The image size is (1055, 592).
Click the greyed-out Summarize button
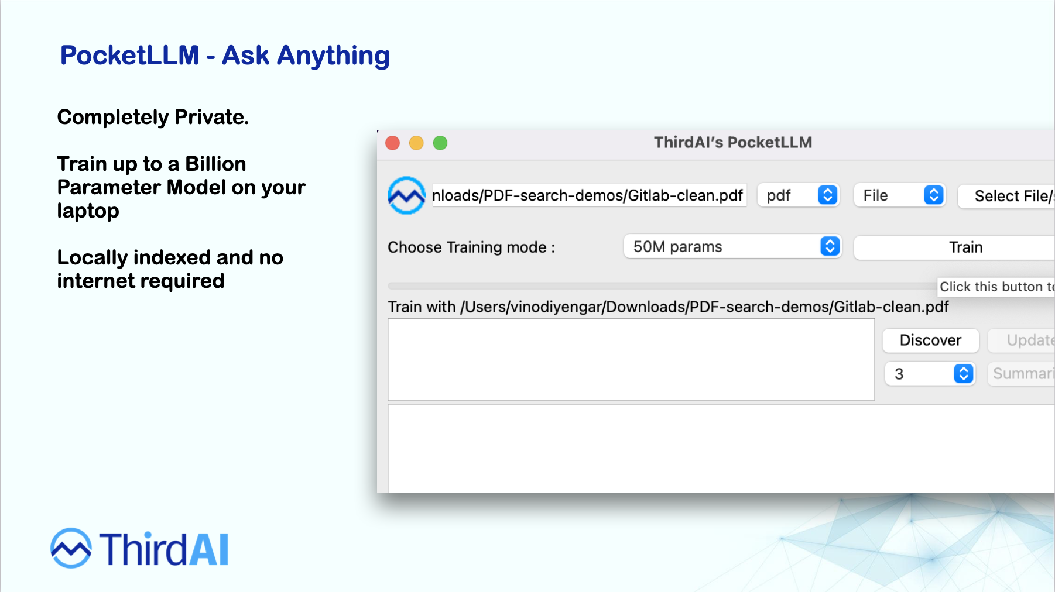(x=1022, y=374)
